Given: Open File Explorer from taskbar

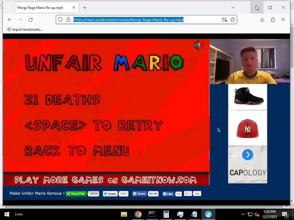Looking at the screenshot, I should 124,214.
